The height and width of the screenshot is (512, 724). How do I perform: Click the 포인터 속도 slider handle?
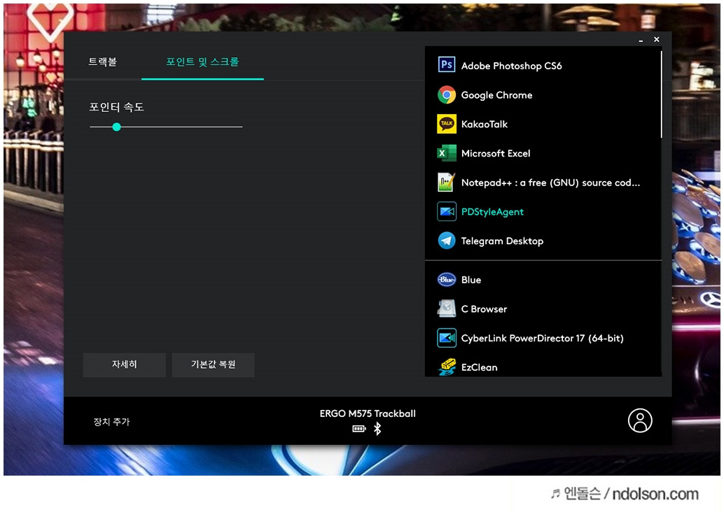pyautogui.click(x=116, y=127)
